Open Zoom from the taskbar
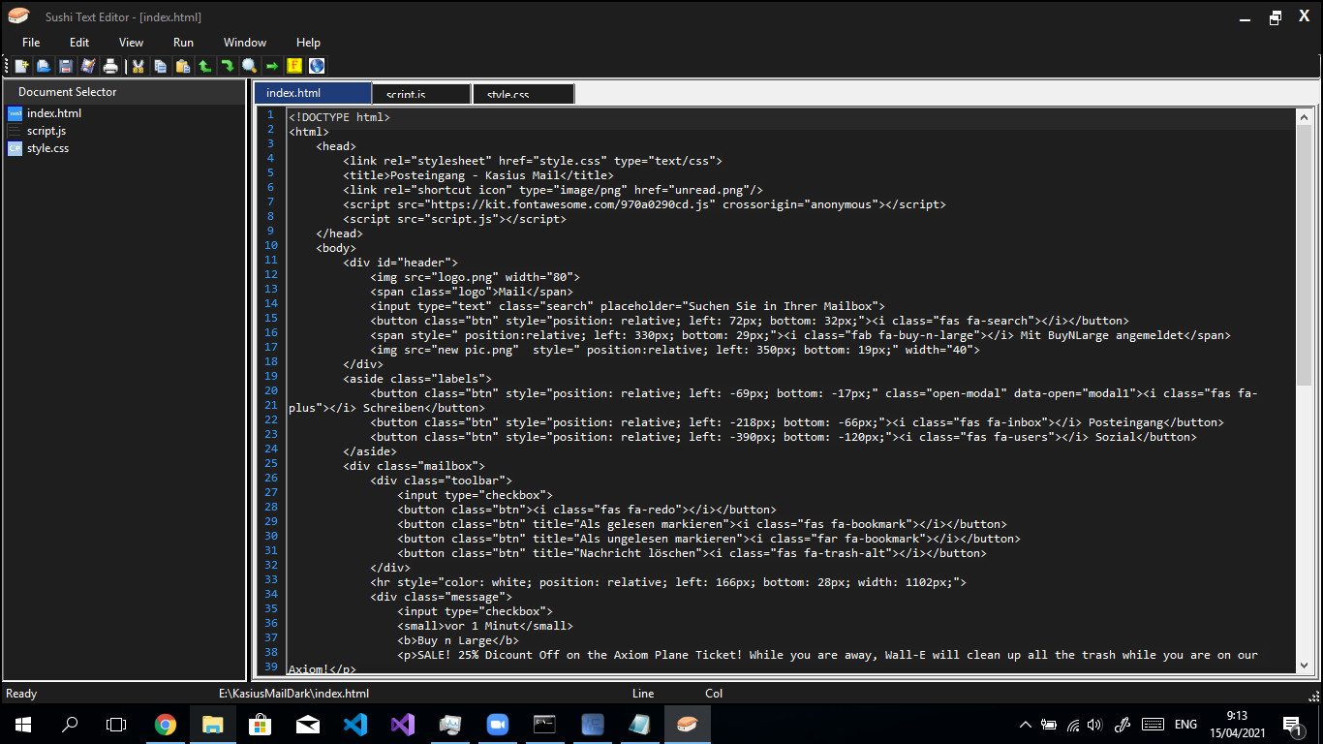Viewport: 1323px width, 744px height. 498,724
